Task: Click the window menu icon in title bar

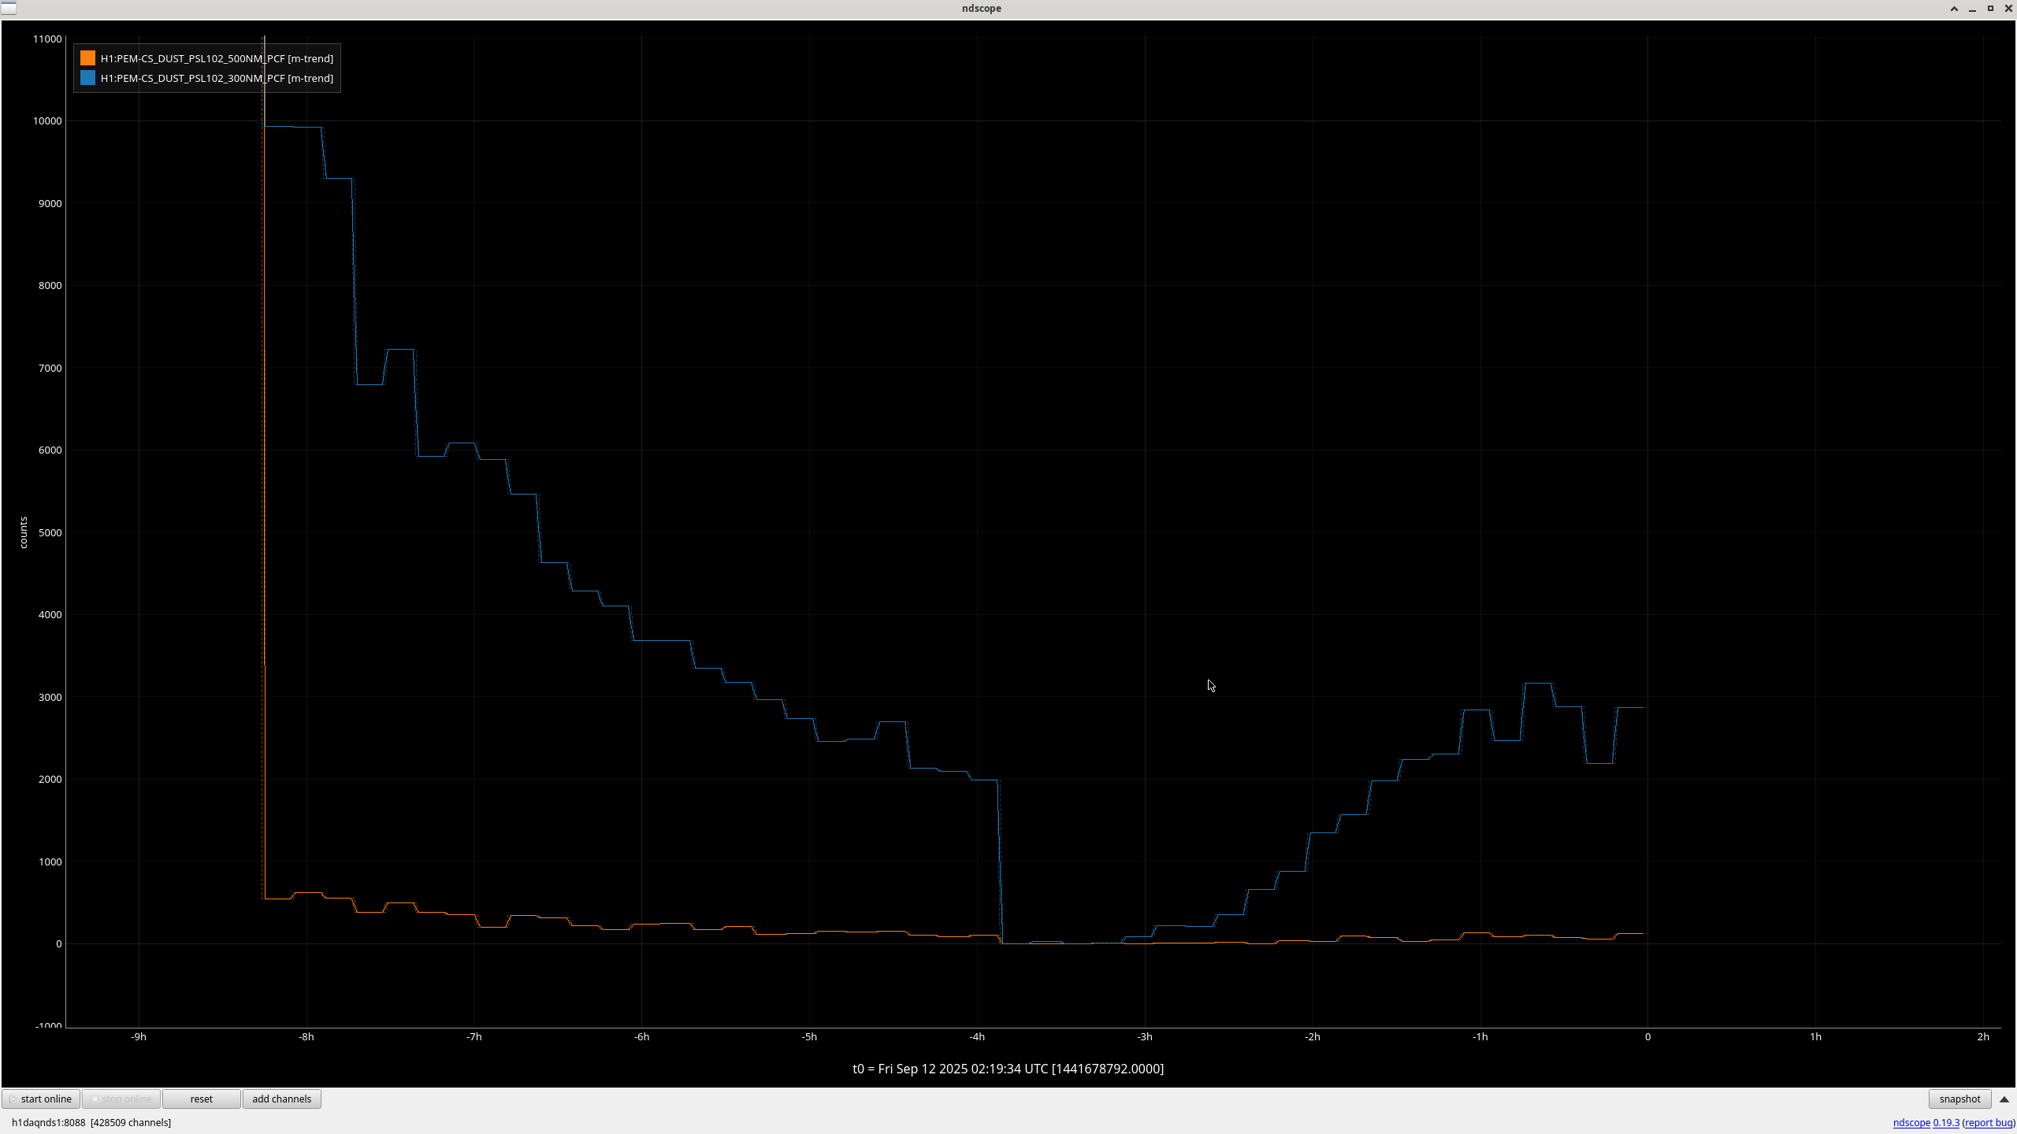Action: coord(9,8)
